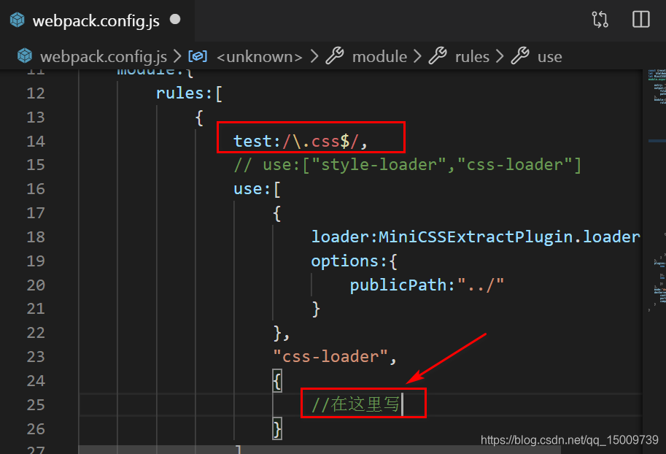Select the webpack.config.js editor tab
This screenshot has height=454, width=666.
pos(95,20)
